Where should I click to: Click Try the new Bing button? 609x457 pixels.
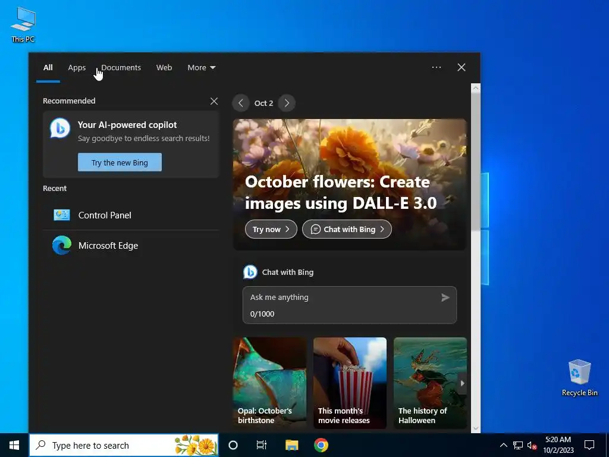(120, 162)
